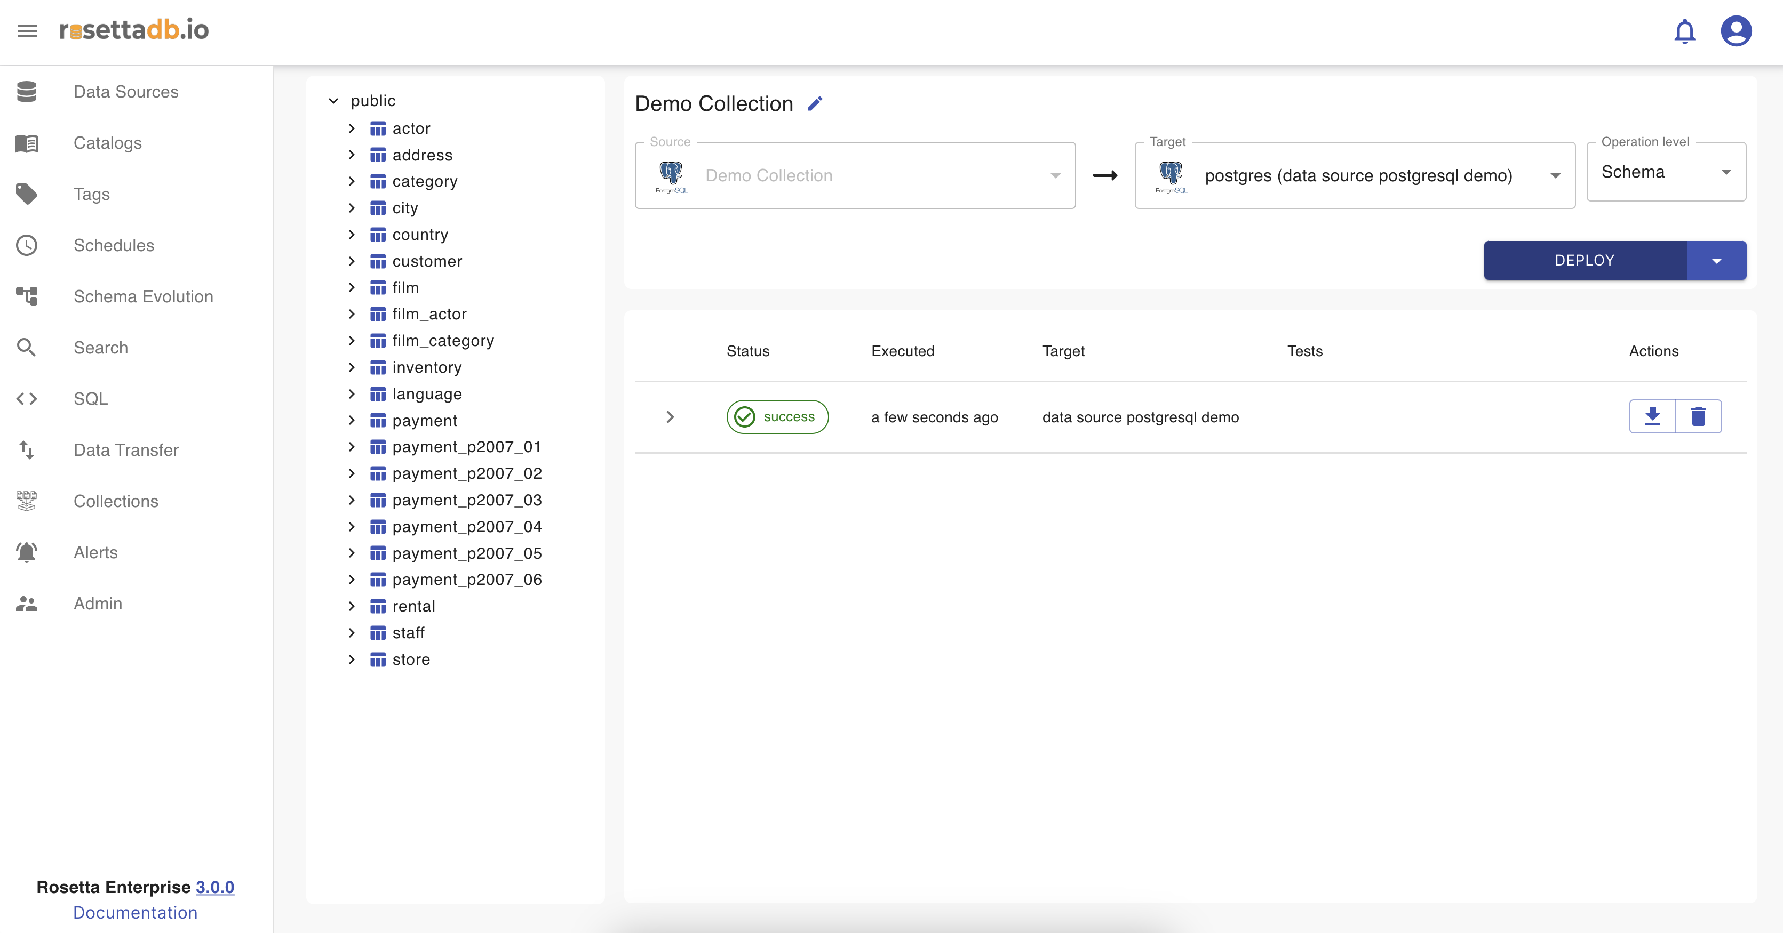Open the Schema Evolution section

click(142, 297)
